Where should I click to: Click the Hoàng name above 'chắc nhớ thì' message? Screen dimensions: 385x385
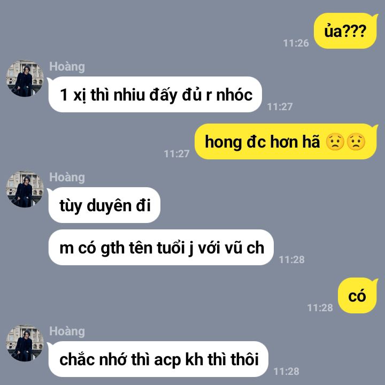point(67,332)
